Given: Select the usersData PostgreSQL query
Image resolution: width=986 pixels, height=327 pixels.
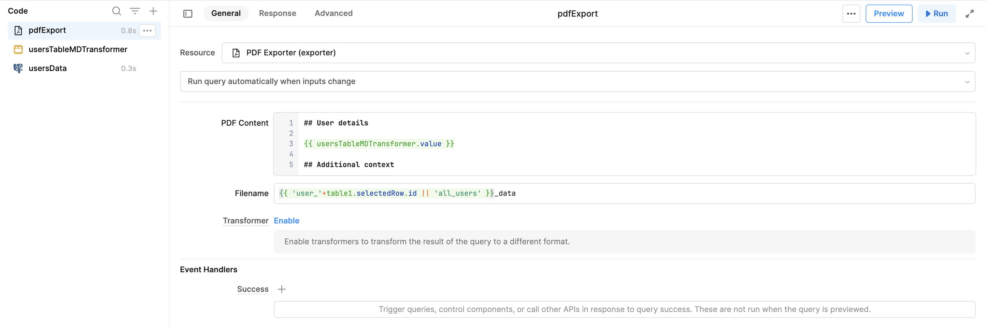Looking at the screenshot, I should tap(48, 68).
